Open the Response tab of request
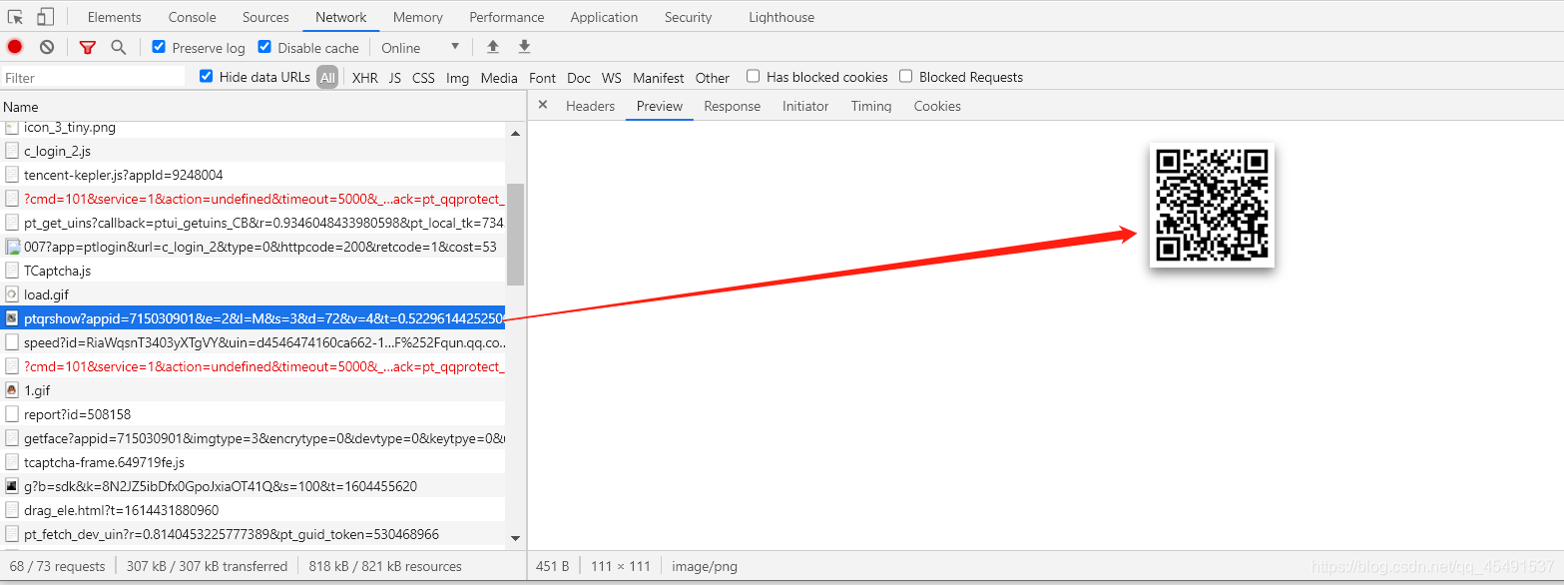This screenshot has width=1564, height=585. 733,106
